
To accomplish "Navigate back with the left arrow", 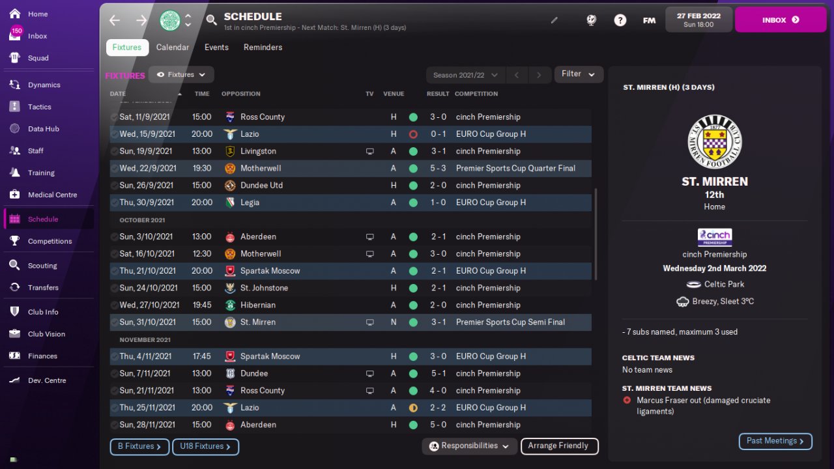I will click(115, 20).
